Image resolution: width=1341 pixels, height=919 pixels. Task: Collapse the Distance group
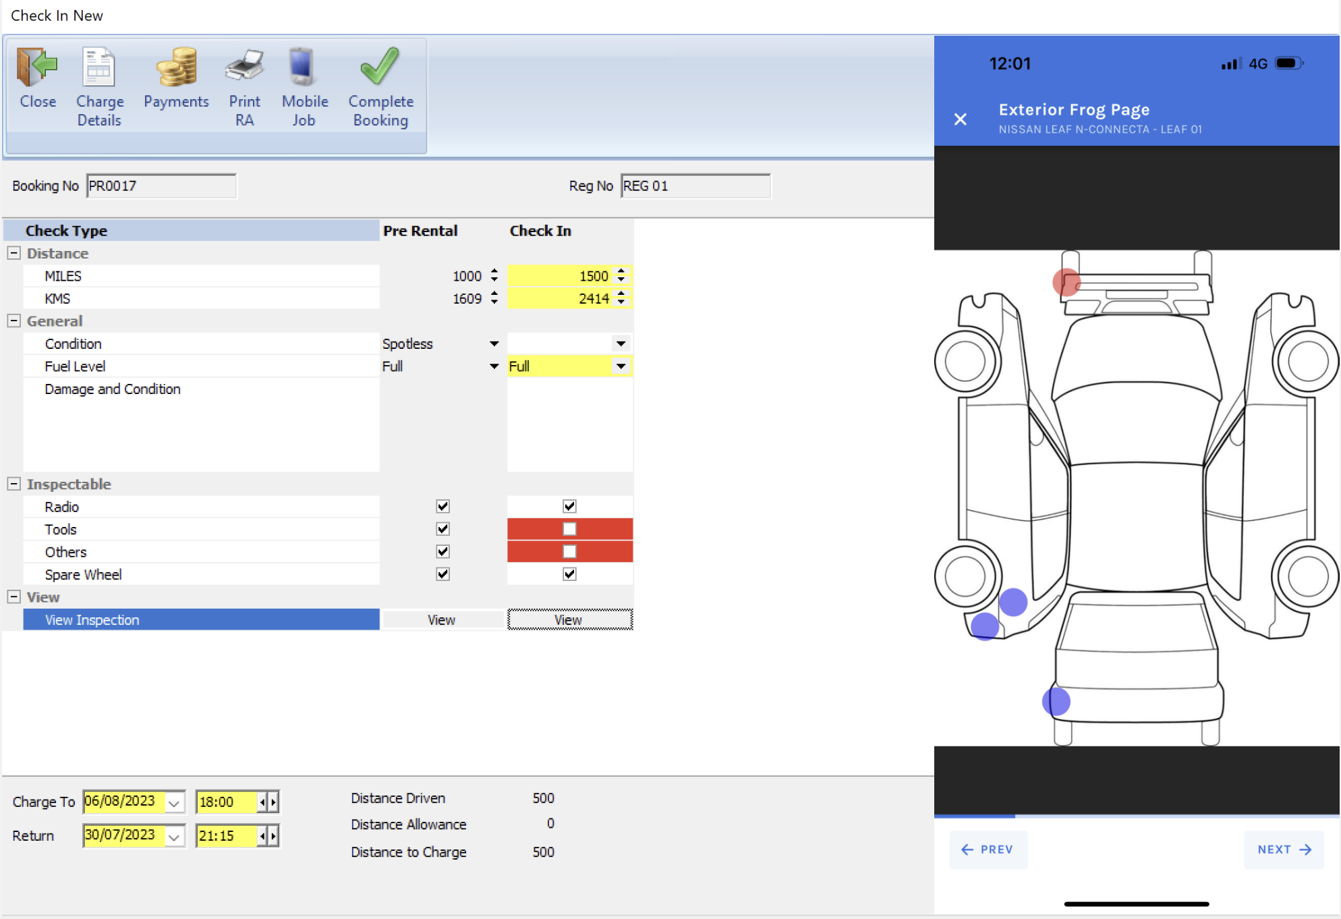click(x=13, y=253)
